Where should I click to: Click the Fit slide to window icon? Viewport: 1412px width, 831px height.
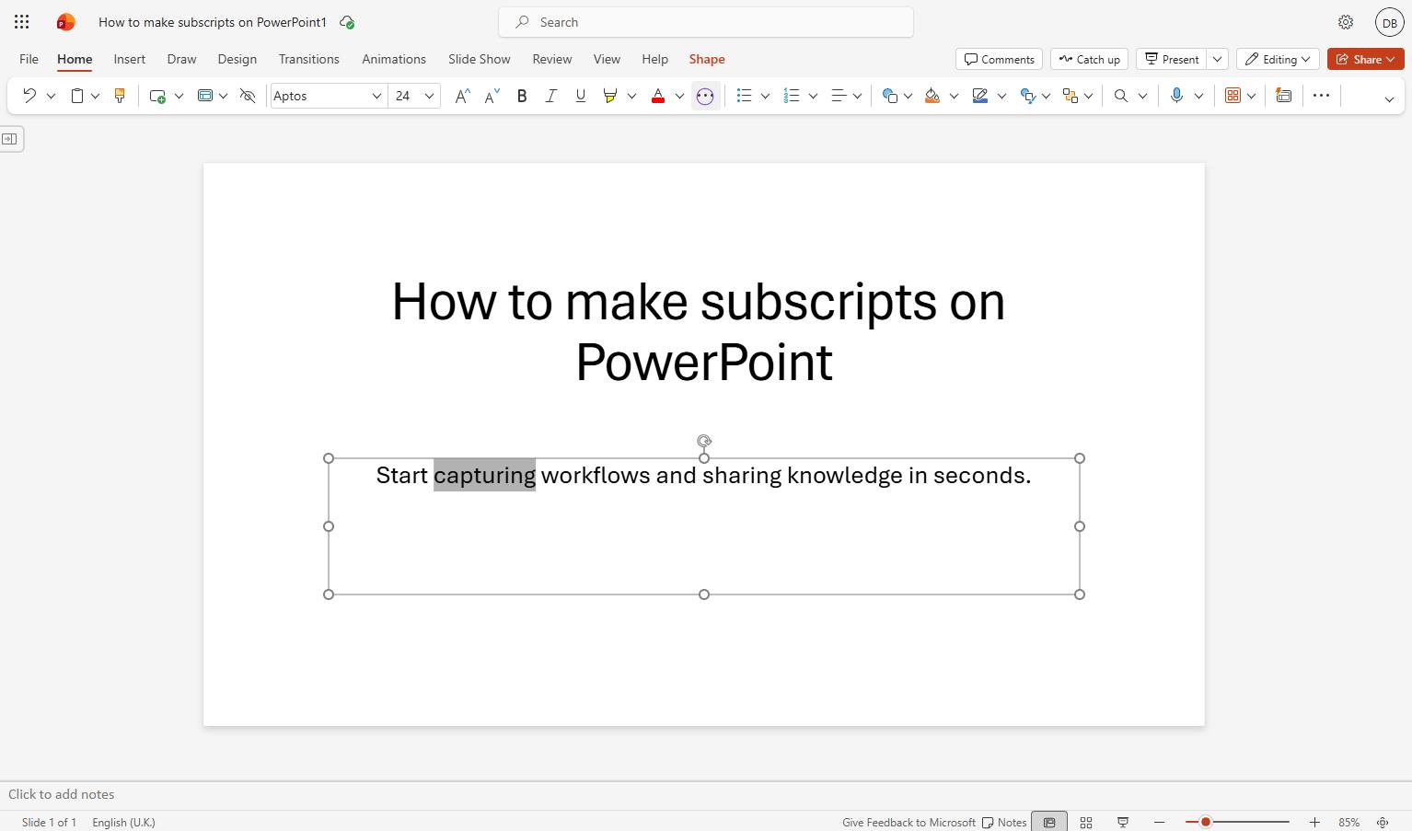pyautogui.click(x=1383, y=822)
